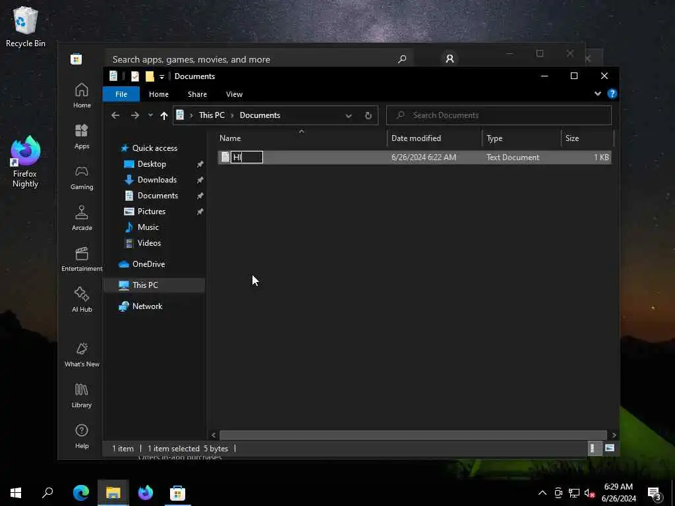The width and height of the screenshot is (675, 506).
Task: Open Documents in navigation pane
Action: click(x=158, y=195)
